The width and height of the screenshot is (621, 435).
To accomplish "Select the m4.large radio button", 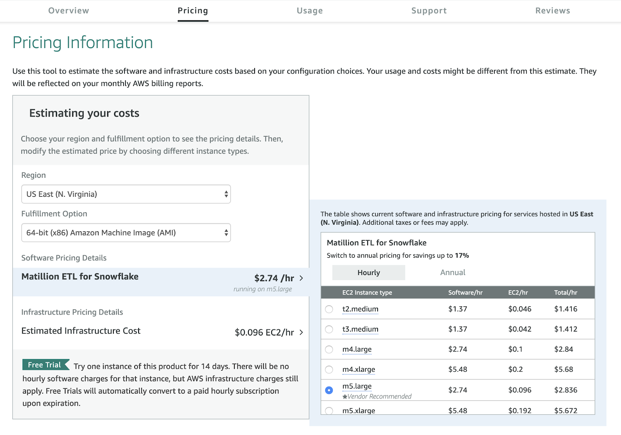I will (329, 349).
